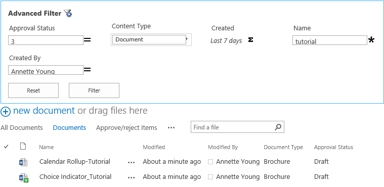Sort by the file type column icon
The width and height of the screenshot is (384, 187).
coord(23,147)
